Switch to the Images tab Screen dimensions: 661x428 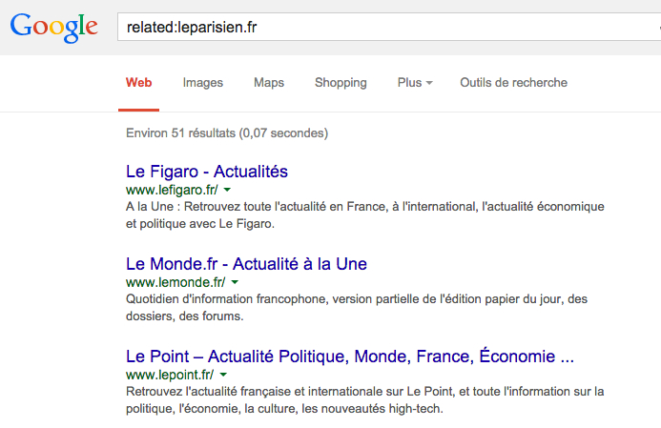click(x=203, y=83)
